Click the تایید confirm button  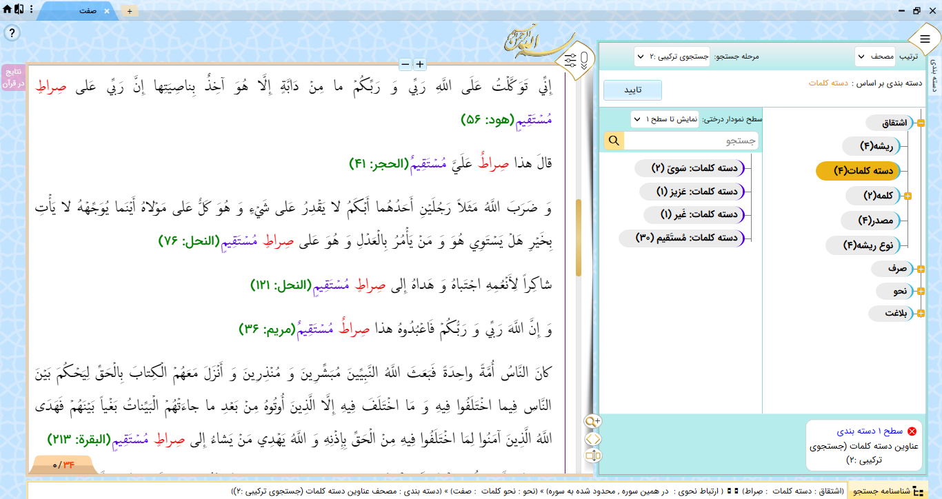pyautogui.click(x=632, y=90)
